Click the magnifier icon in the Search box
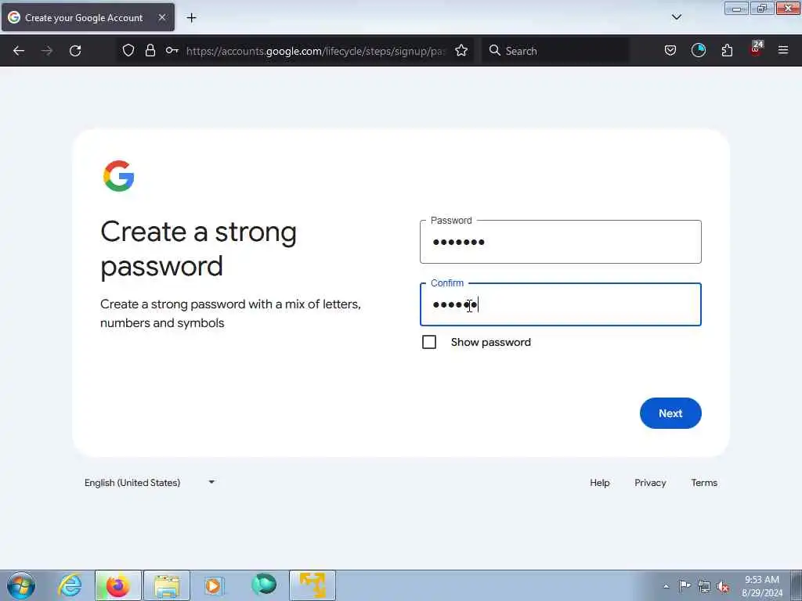 click(x=495, y=50)
